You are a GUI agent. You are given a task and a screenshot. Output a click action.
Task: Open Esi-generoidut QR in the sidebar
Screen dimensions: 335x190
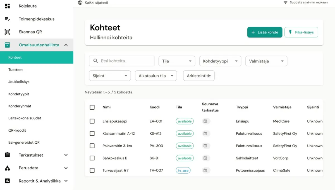pyautogui.click(x=24, y=142)
